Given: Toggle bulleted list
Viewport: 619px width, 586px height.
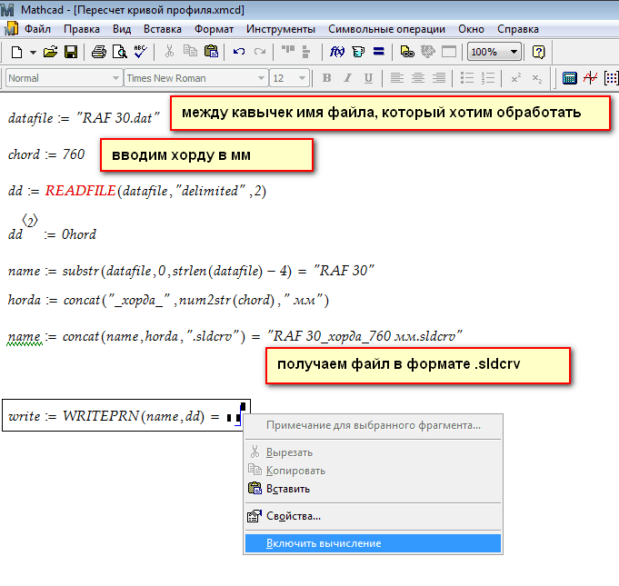Looking at the screenshot, I should pos(467,78).
